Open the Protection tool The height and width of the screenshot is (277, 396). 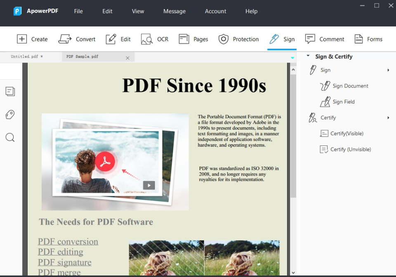click(x=238, y=39)
